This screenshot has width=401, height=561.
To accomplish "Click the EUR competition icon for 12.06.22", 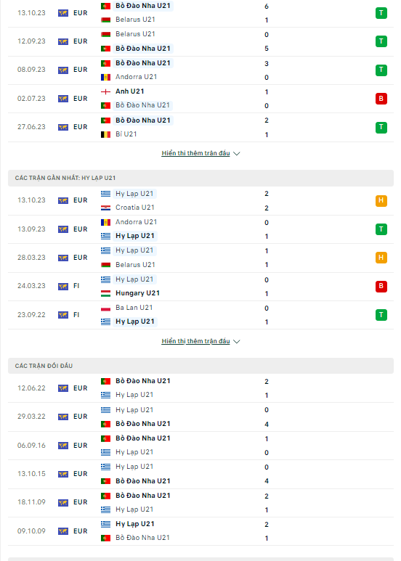I will point(63,388).
